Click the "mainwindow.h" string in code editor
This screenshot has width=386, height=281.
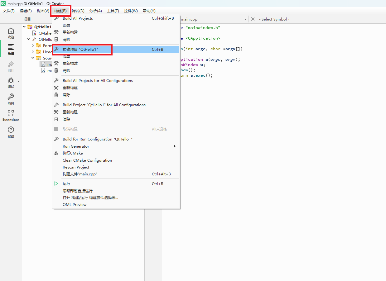[x=203, y=28]
